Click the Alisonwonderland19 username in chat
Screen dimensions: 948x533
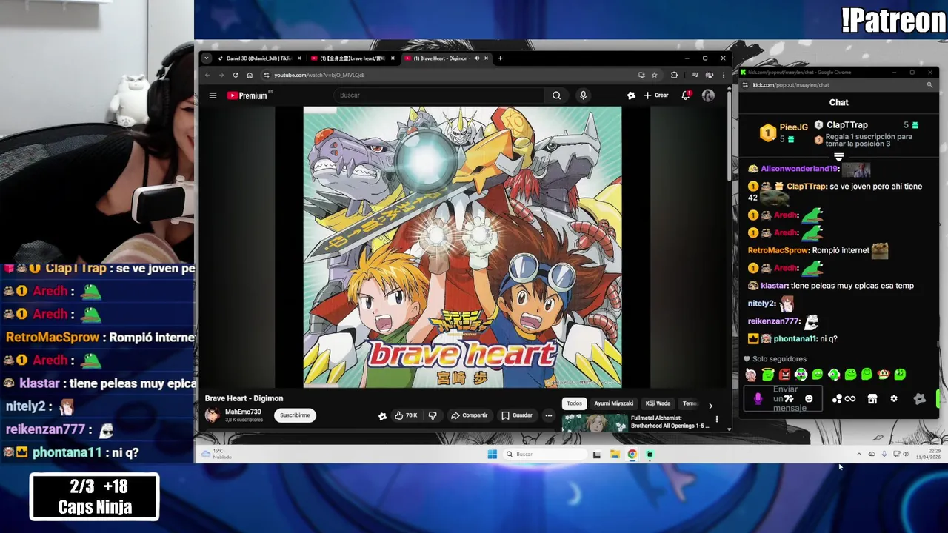799,169
